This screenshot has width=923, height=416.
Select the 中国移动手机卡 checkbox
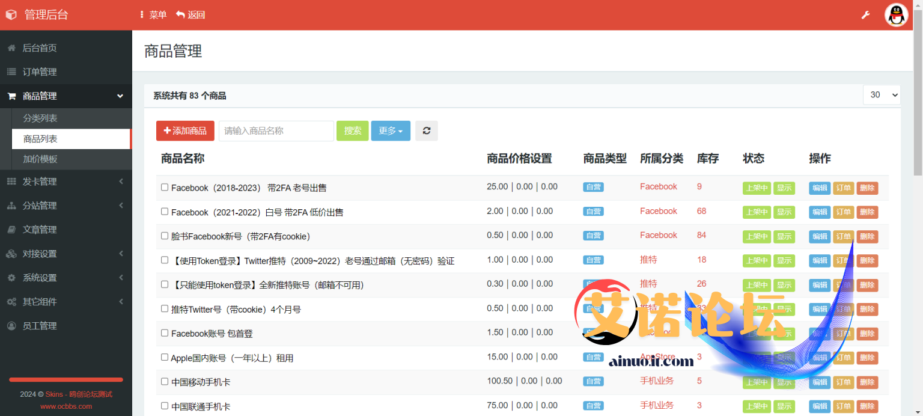(x=165, y=382)
